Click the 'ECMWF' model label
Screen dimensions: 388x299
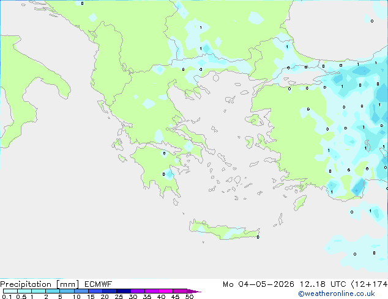coord(99,284)
